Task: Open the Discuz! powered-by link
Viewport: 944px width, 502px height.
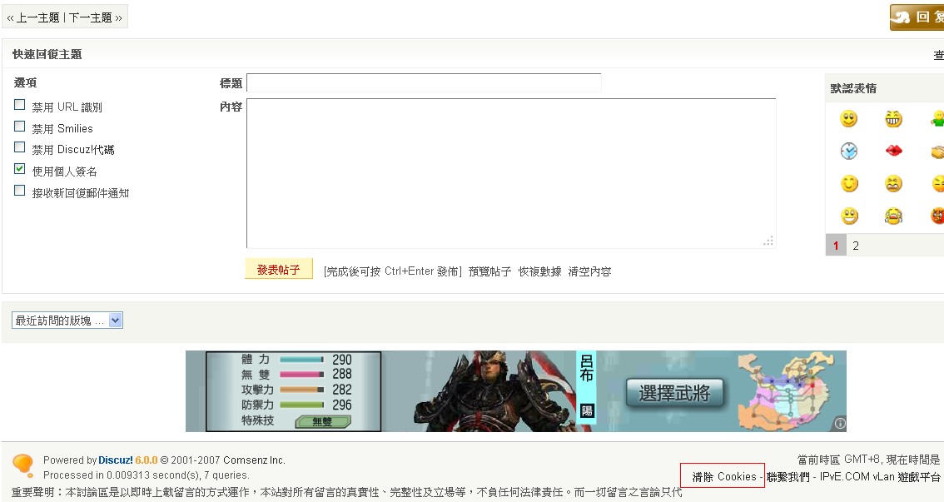Action: point(115,460)
